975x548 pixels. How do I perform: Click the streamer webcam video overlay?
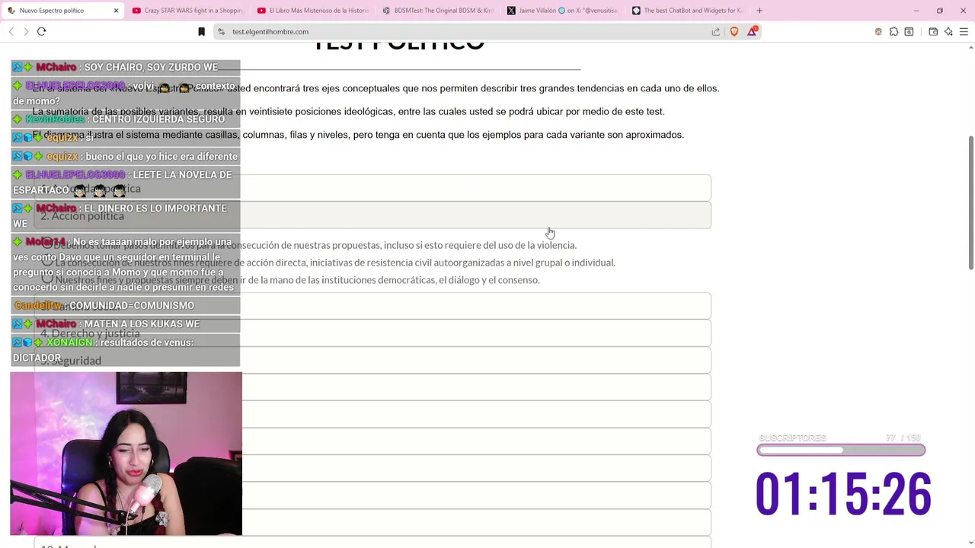pyautogui.click(x=126, y=454)
